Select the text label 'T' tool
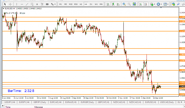 [42, 4]
